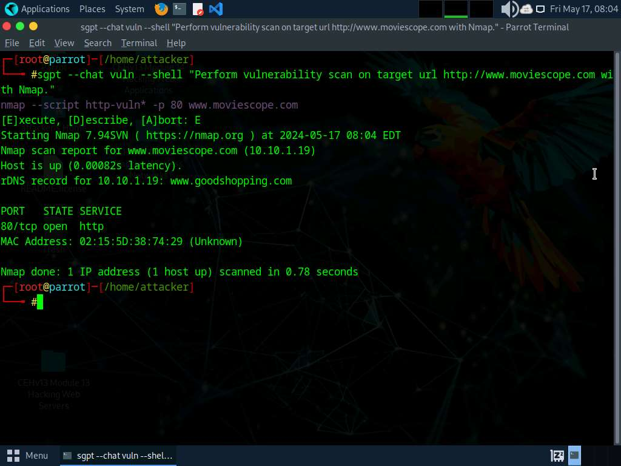The height and width of the screenshot is (466, 621).
Task: Click the Parrot logo Applications icon
Action: pos(12,9)
